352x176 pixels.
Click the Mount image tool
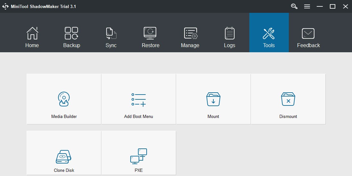point(213,99)
